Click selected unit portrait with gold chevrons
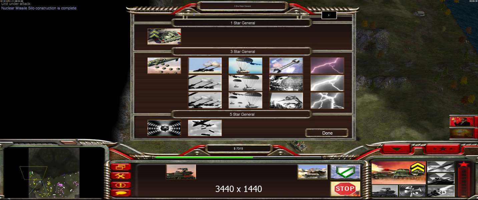This screenshot has height=200, width=478. 399,172
